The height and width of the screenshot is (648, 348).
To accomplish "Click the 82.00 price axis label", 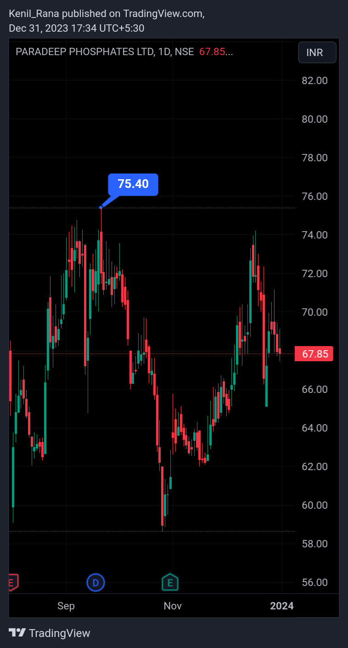I will click(x=314, y=80).
